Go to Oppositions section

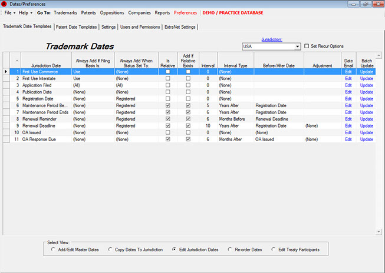point(112,12)
